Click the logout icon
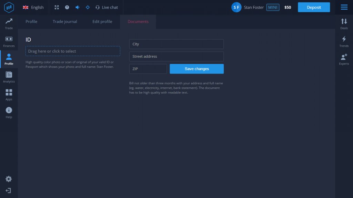 coord(8,190)
